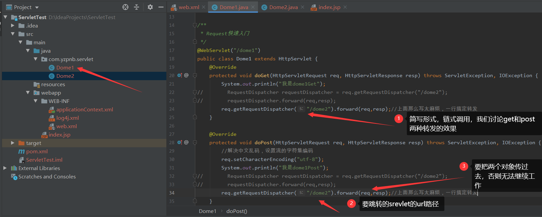Click the target folder icon

pos(21,143)
